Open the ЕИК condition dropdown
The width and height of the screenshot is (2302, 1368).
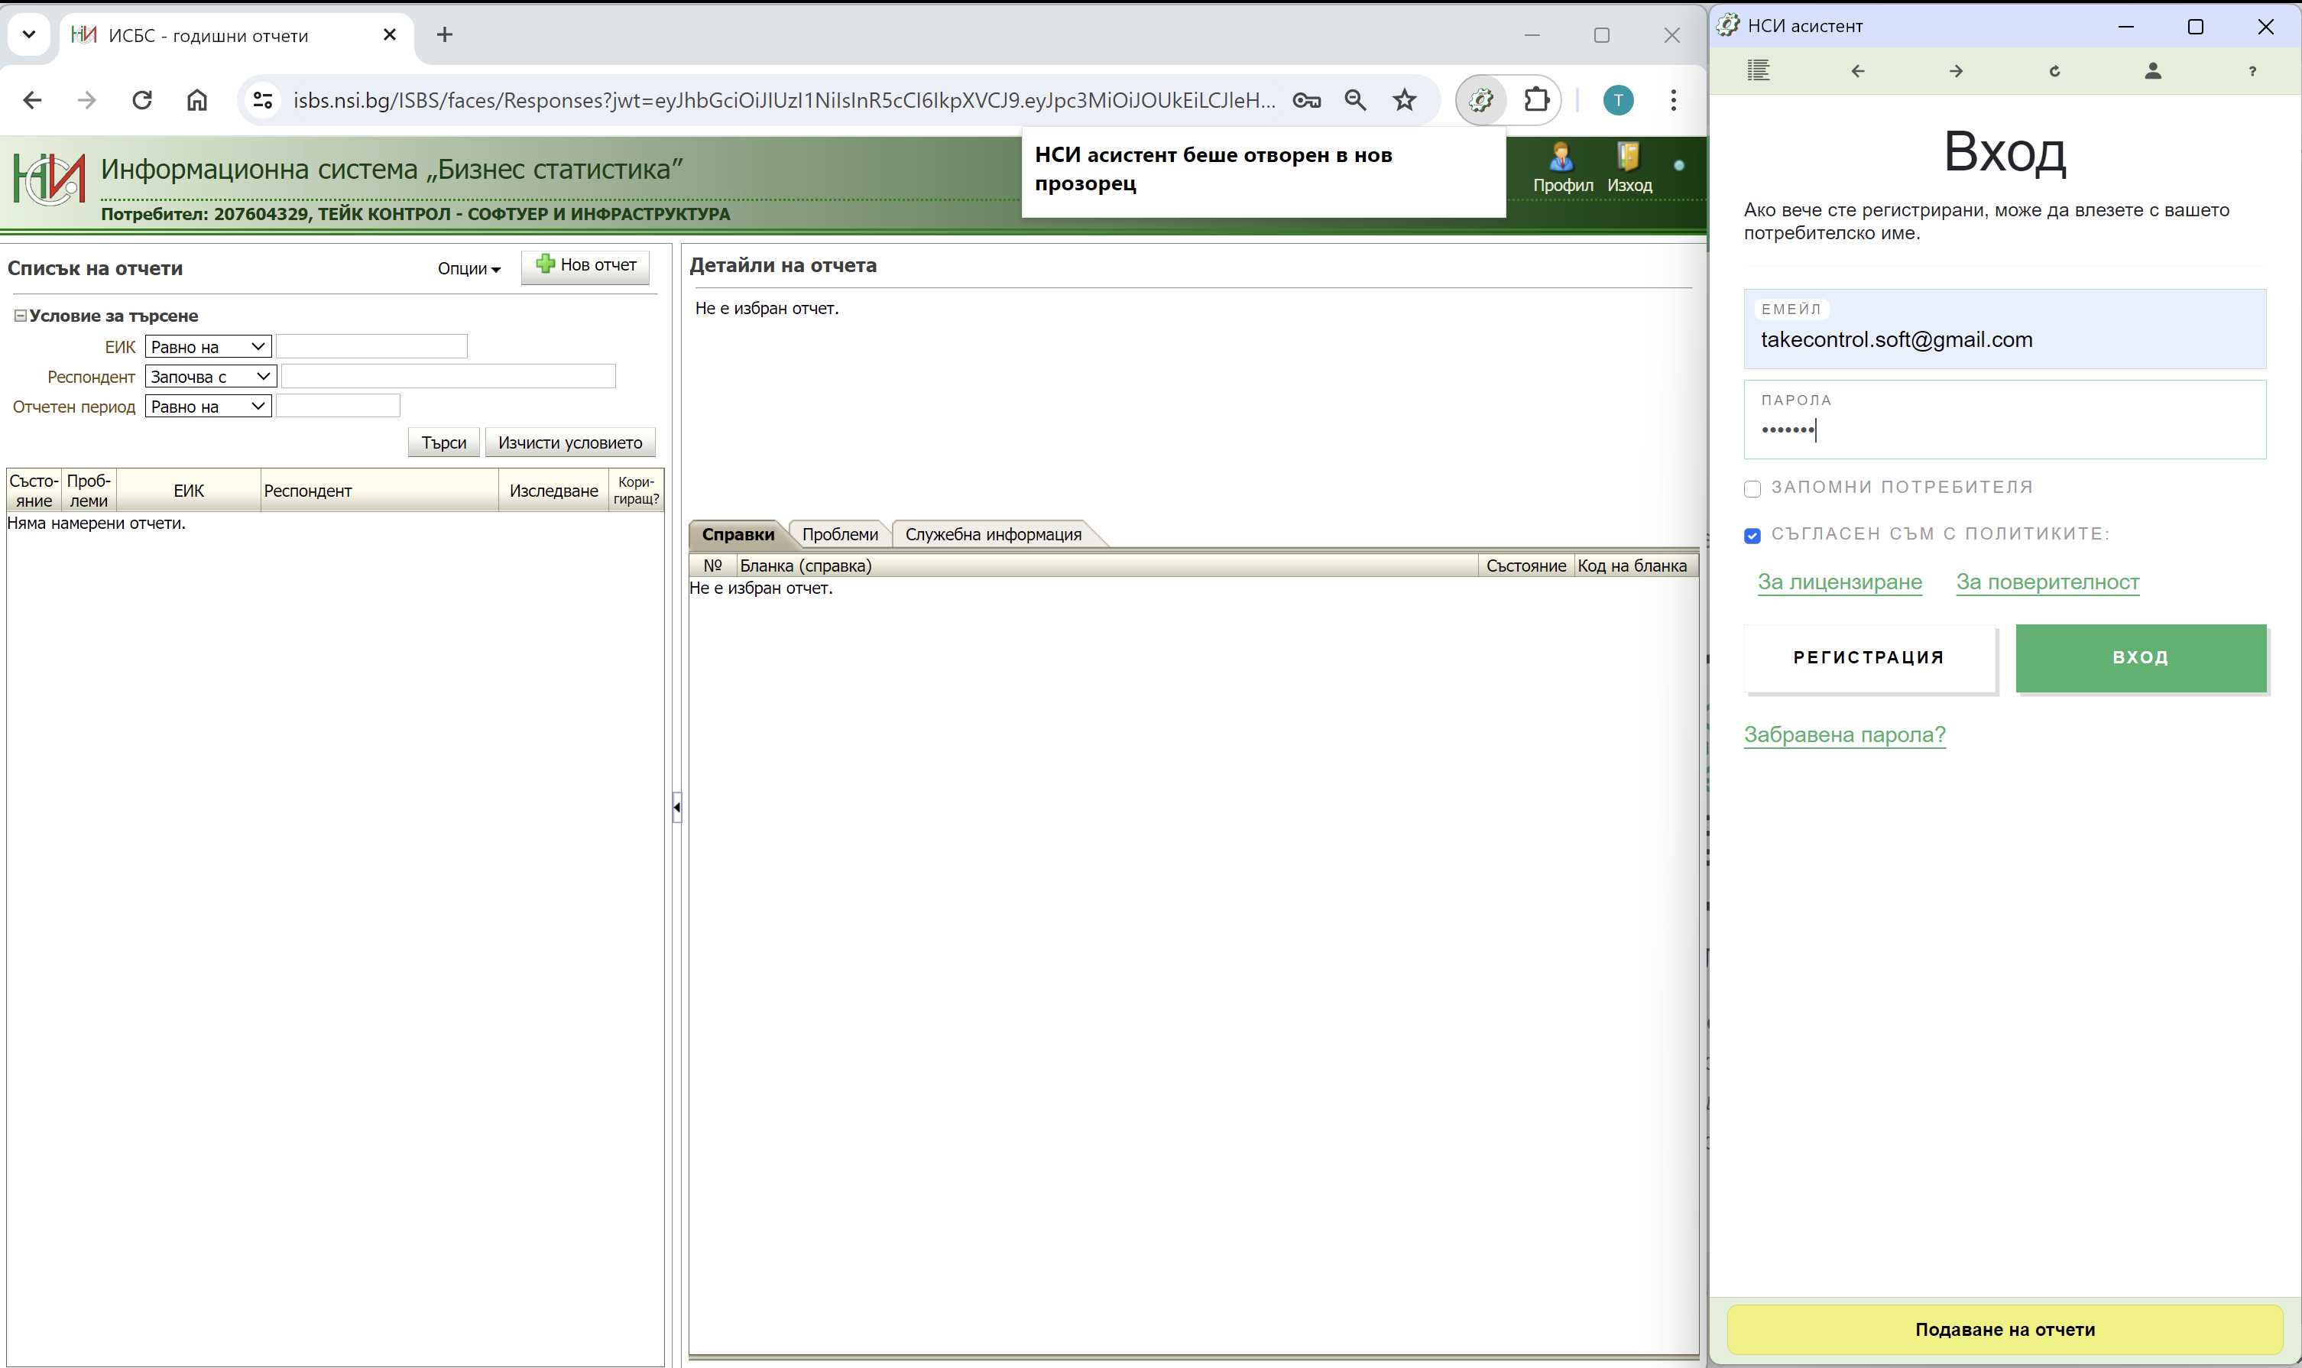pos(209,347)
